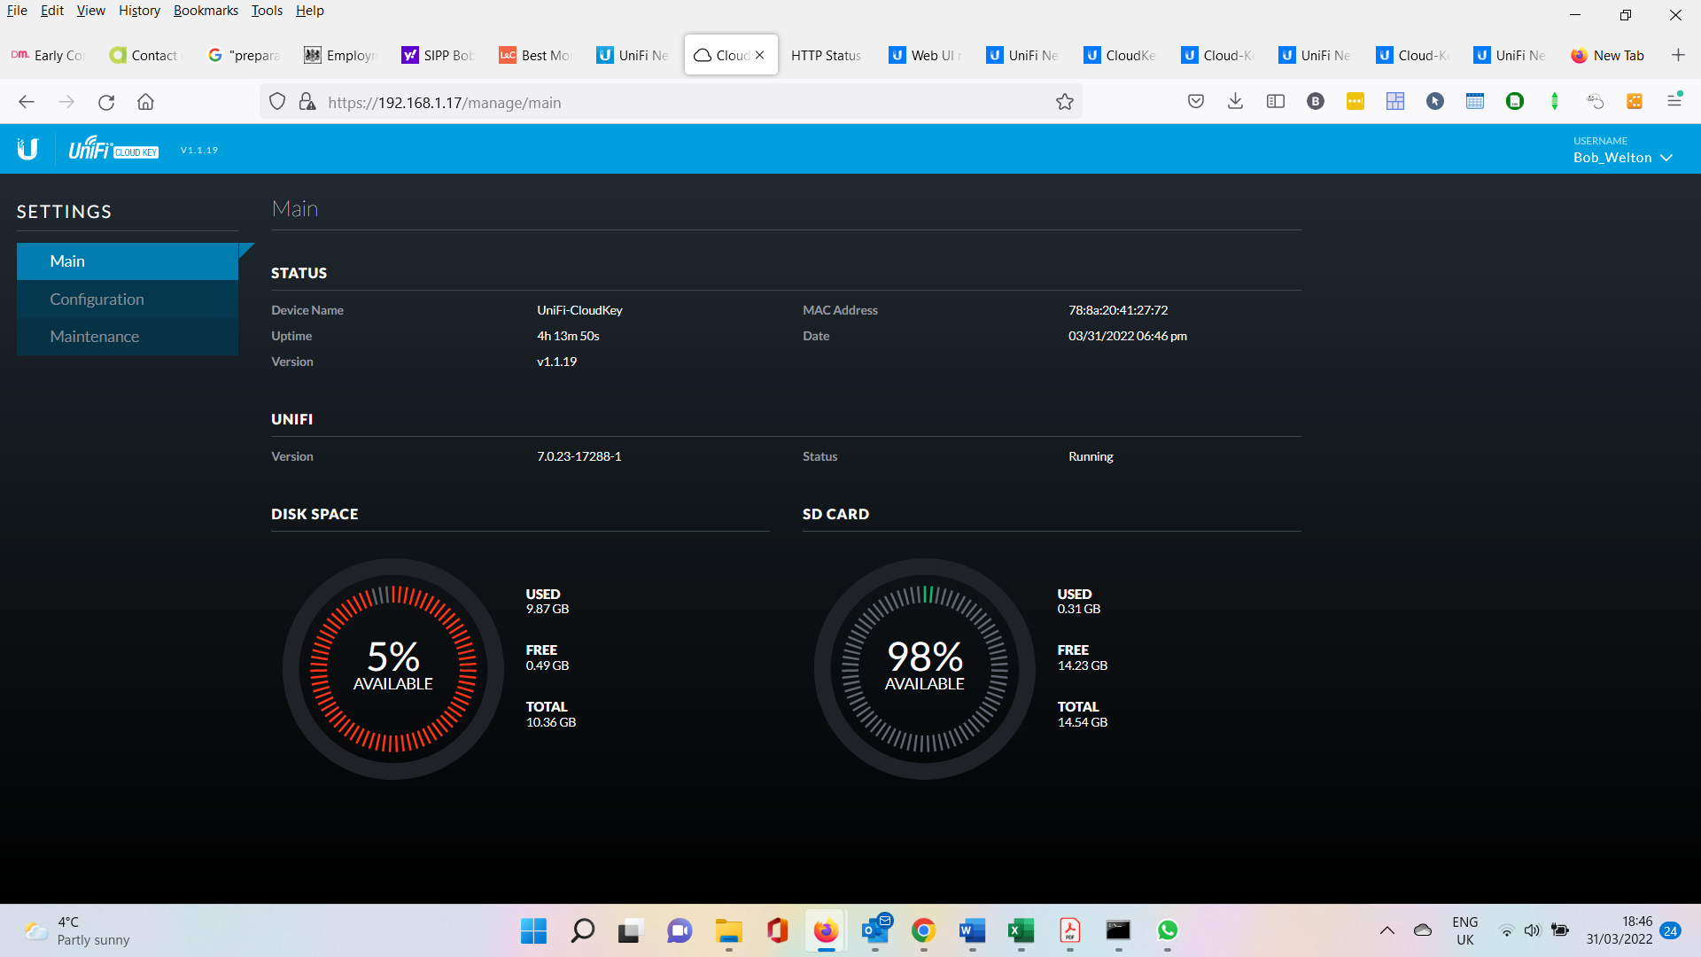This screenshot has width=1701, height=957.
Task: Click the browser reload page icon
Action: [106, 102]
